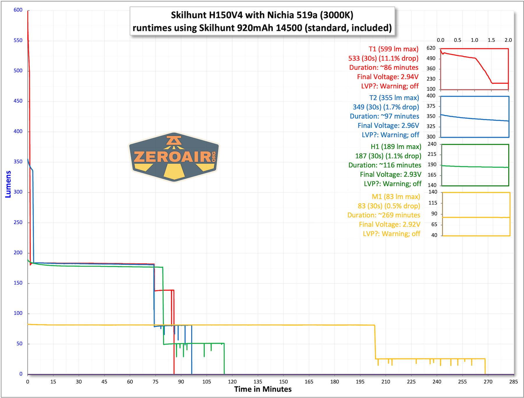Click the 'Time in Minutes' x-axis title
This screenshot has height=398, width=524.
coord(263,389)
